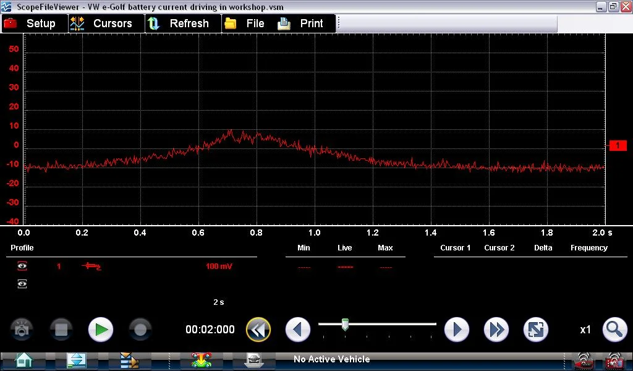
Task: Click the 2 s sweep time value
Action: tap(218, 302)
